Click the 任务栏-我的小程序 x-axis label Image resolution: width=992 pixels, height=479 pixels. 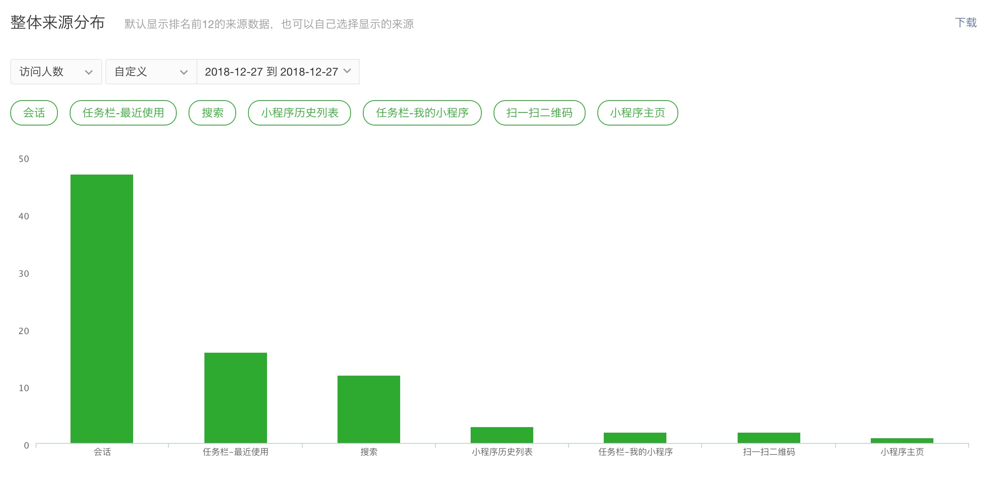[635, 452]
